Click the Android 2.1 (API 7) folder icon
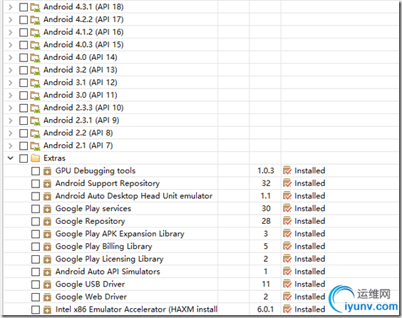This screenshot has height=318, width=402. [x=35, y=145]
